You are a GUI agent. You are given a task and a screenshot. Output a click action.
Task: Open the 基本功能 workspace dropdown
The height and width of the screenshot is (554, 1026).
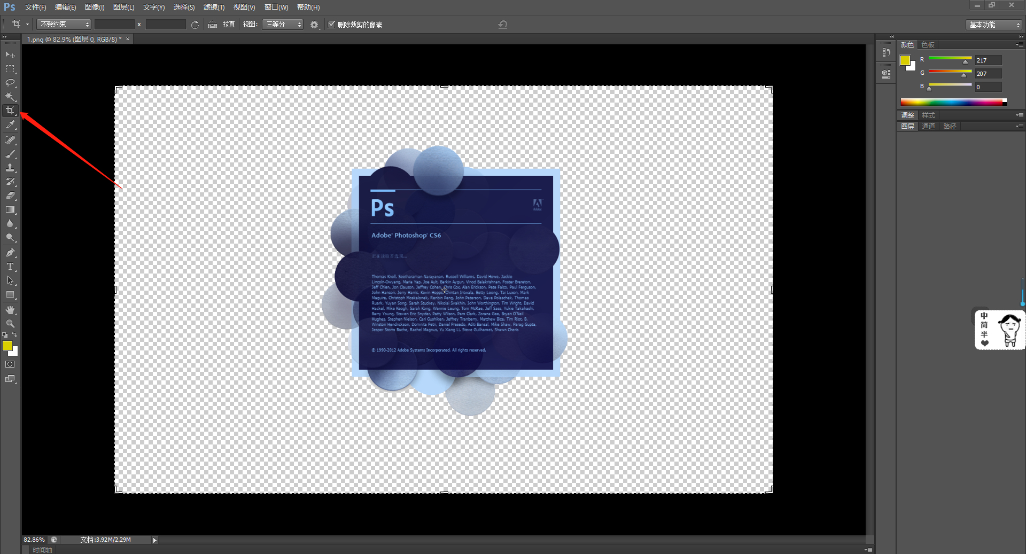994,25
